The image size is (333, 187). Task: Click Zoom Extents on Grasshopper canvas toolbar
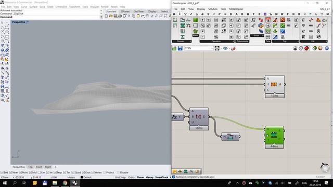[x=217, y=48]
